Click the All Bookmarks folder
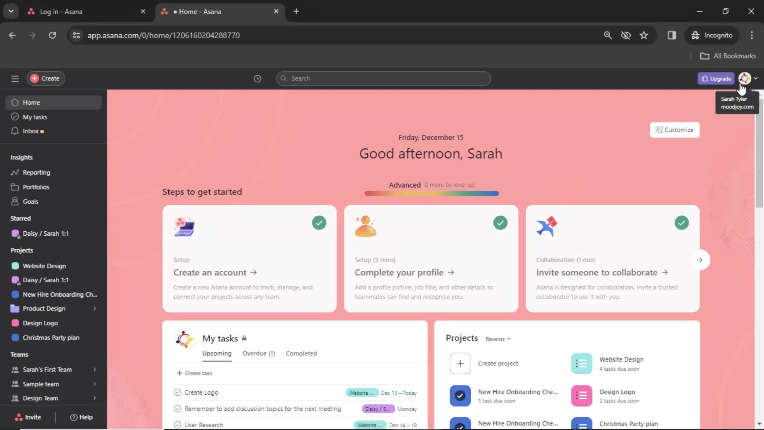Viewport: 764px width, 430px height. 728,56
